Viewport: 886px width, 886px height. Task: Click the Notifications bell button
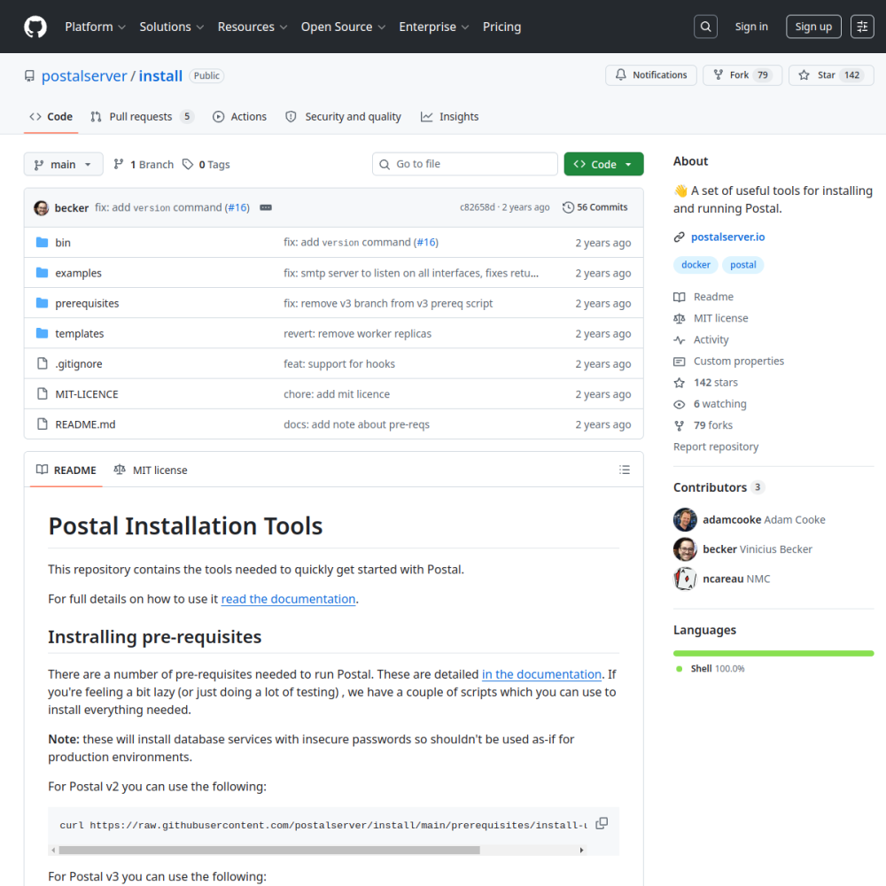click(651, 74)
